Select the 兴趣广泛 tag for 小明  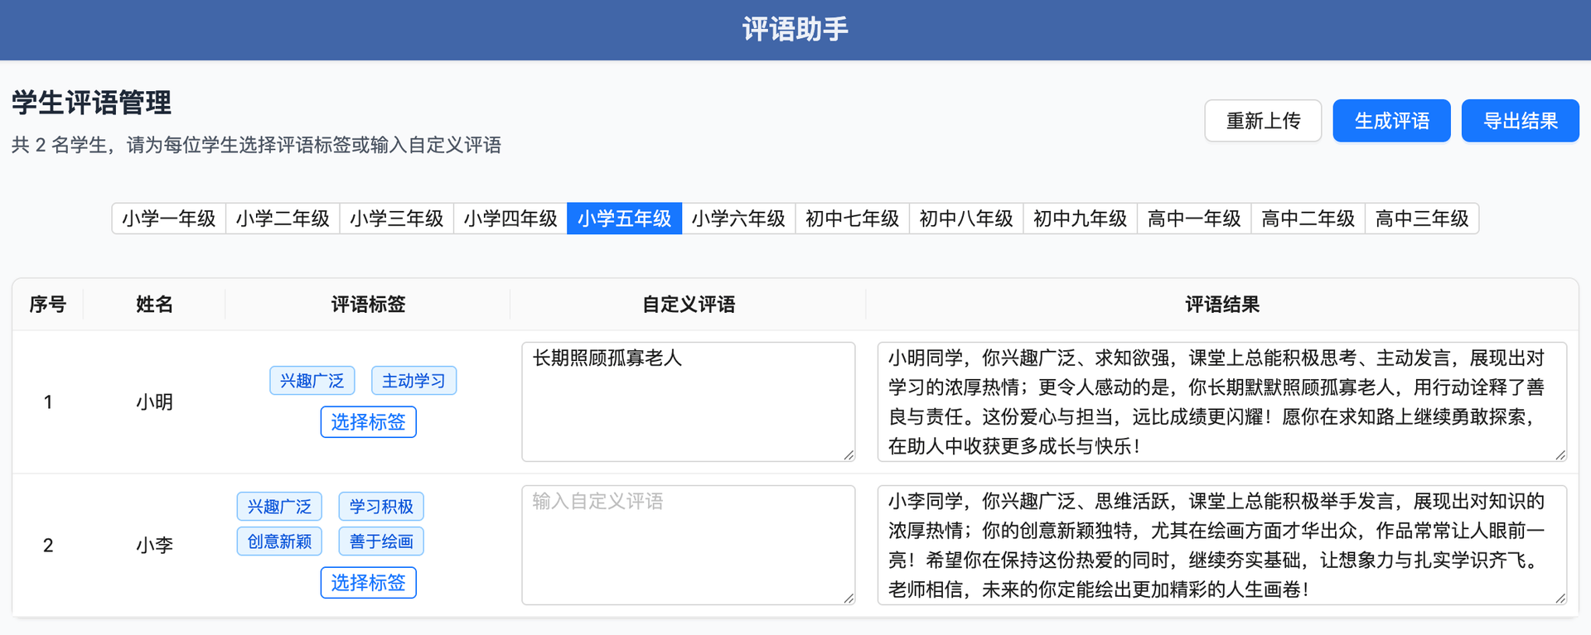(312, 380)
